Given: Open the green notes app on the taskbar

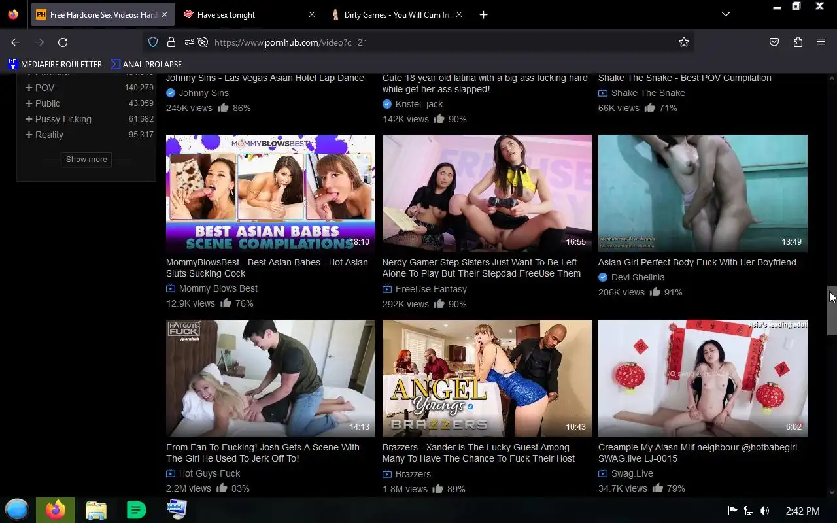Looking at the screenshot, I should (136, 510).
